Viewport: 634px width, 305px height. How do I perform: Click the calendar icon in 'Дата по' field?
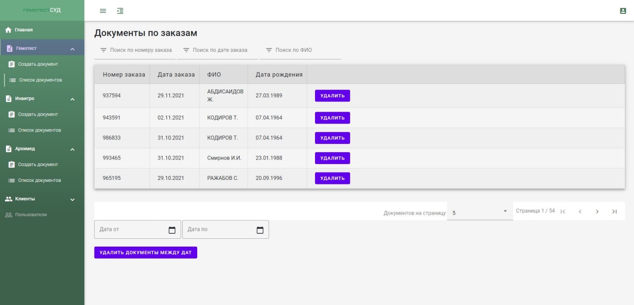(x=260, y=230)
